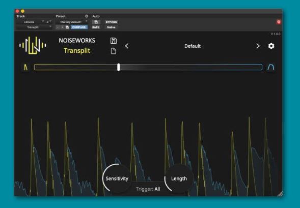The width and height of the screenshot is (300, 208).
Task: Click the Length knob
Action: pyautogui.click(x=179, y=179)
